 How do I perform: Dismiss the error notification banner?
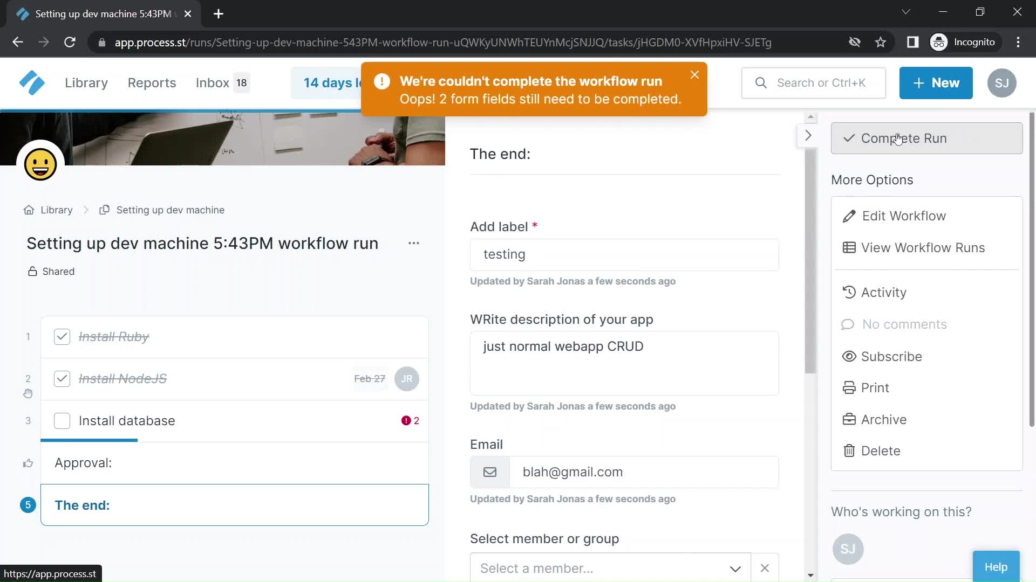[x=694, y=74]
